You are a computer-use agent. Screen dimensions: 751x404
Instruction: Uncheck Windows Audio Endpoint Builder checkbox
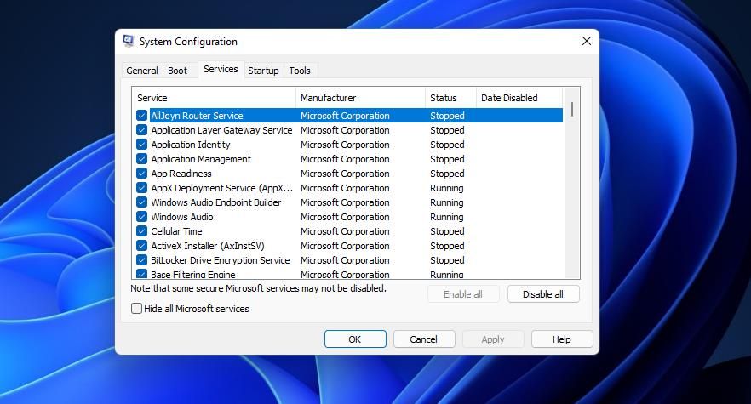coord(141,202)
